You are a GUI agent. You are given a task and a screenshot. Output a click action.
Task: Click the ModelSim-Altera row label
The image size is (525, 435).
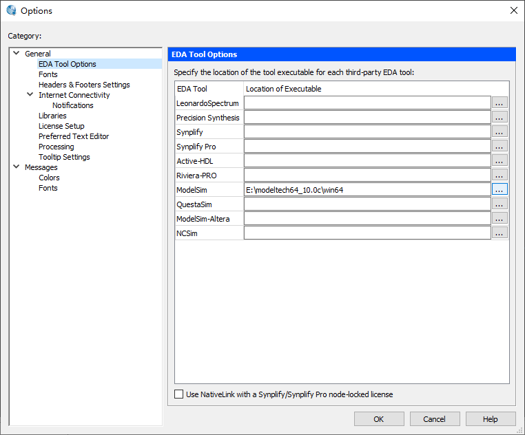coord(203,219)
